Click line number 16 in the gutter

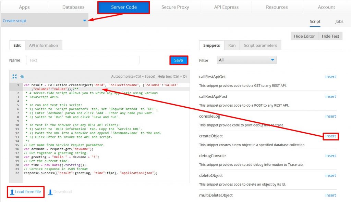(x=17, y=149)
